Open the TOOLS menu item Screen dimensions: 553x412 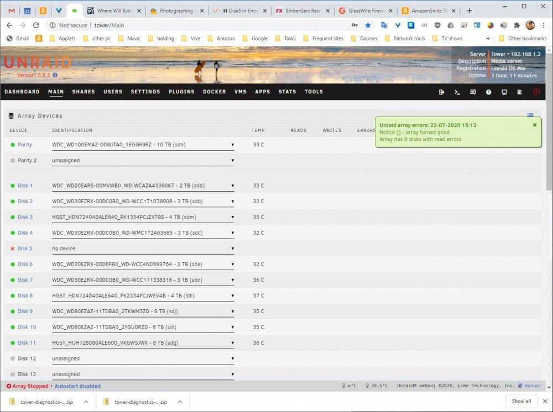pyautogui.click(x=314, y=92)
